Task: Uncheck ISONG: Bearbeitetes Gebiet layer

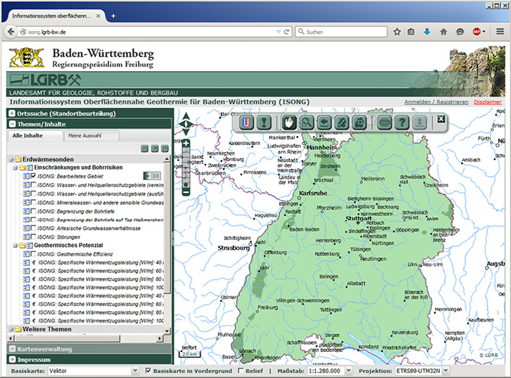Action: pyautogui.click(x=32, y=175)
